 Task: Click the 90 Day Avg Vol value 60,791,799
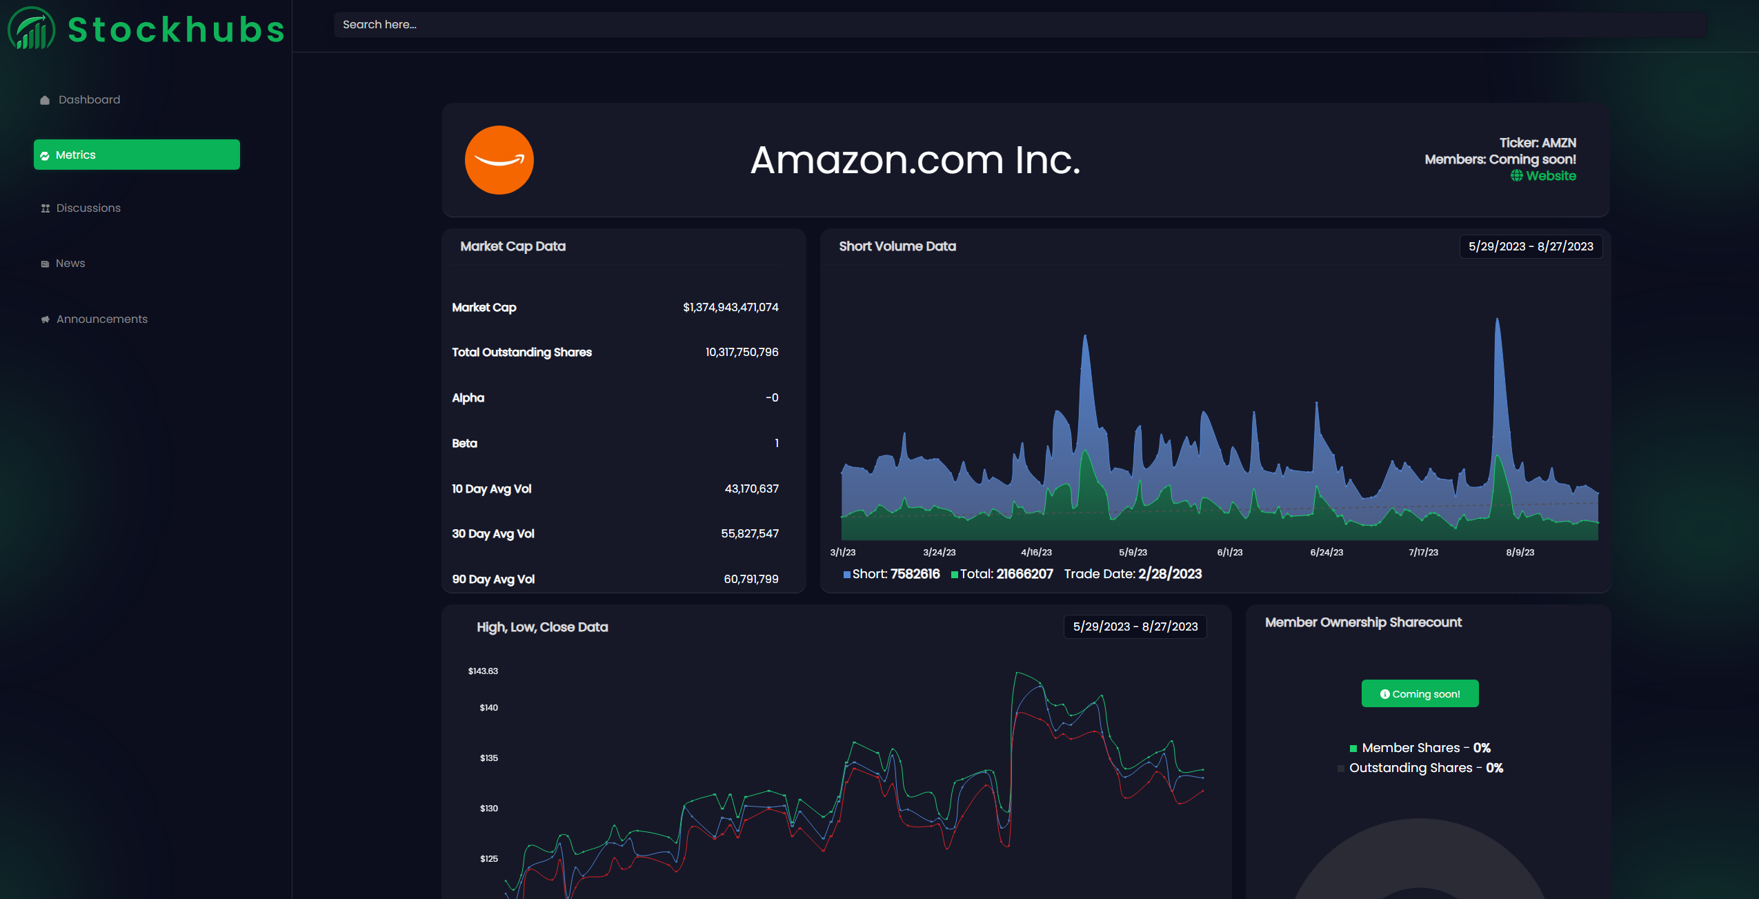[751, 580]
